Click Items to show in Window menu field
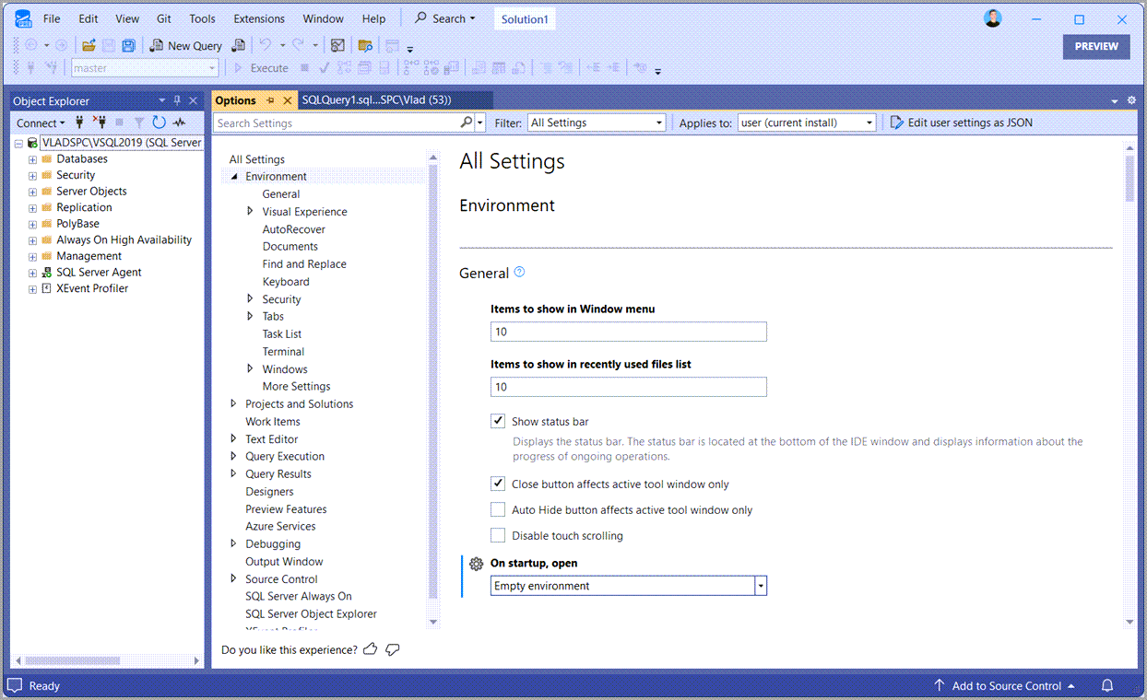 [x=628, y=332]
